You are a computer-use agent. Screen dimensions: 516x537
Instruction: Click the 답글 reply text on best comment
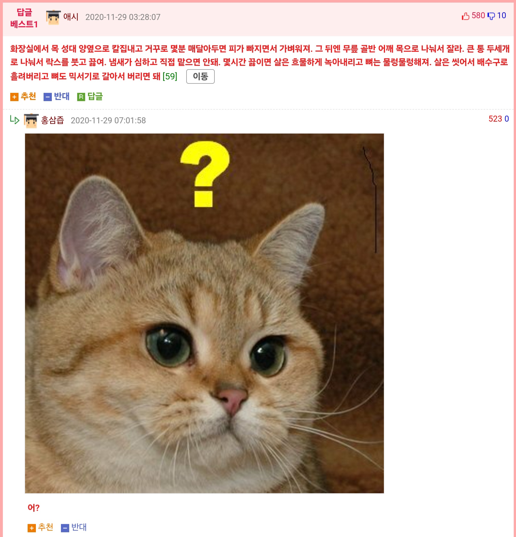point(95,96)
